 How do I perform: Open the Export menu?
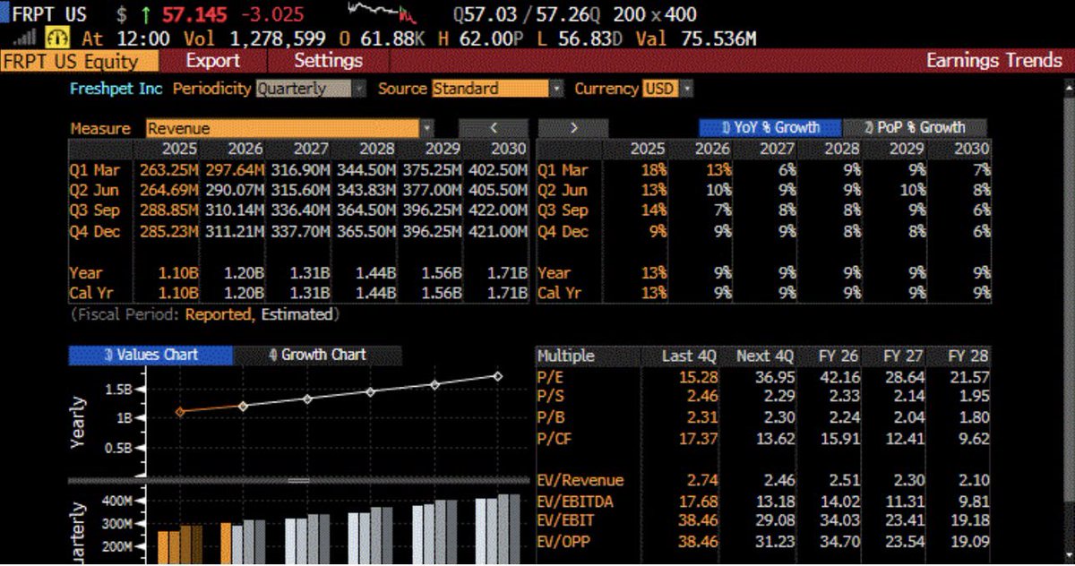coord(212,61)
